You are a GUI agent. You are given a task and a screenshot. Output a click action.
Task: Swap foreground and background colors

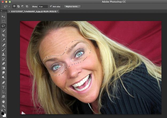point(5,110)
